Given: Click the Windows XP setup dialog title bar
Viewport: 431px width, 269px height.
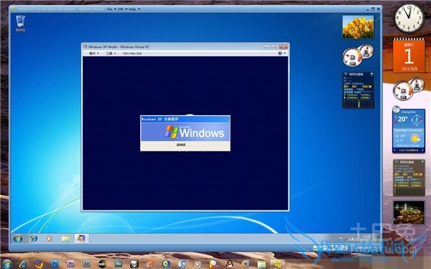Looking at the screenshot, I should tap(185, 119).
